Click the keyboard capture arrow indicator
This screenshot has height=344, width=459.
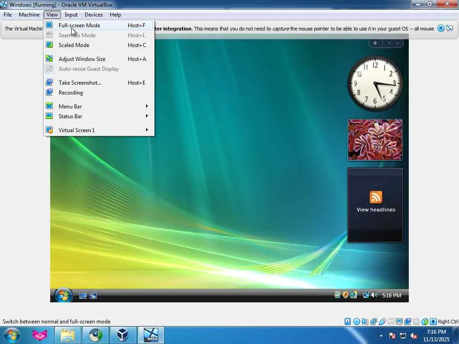(433, 322)
